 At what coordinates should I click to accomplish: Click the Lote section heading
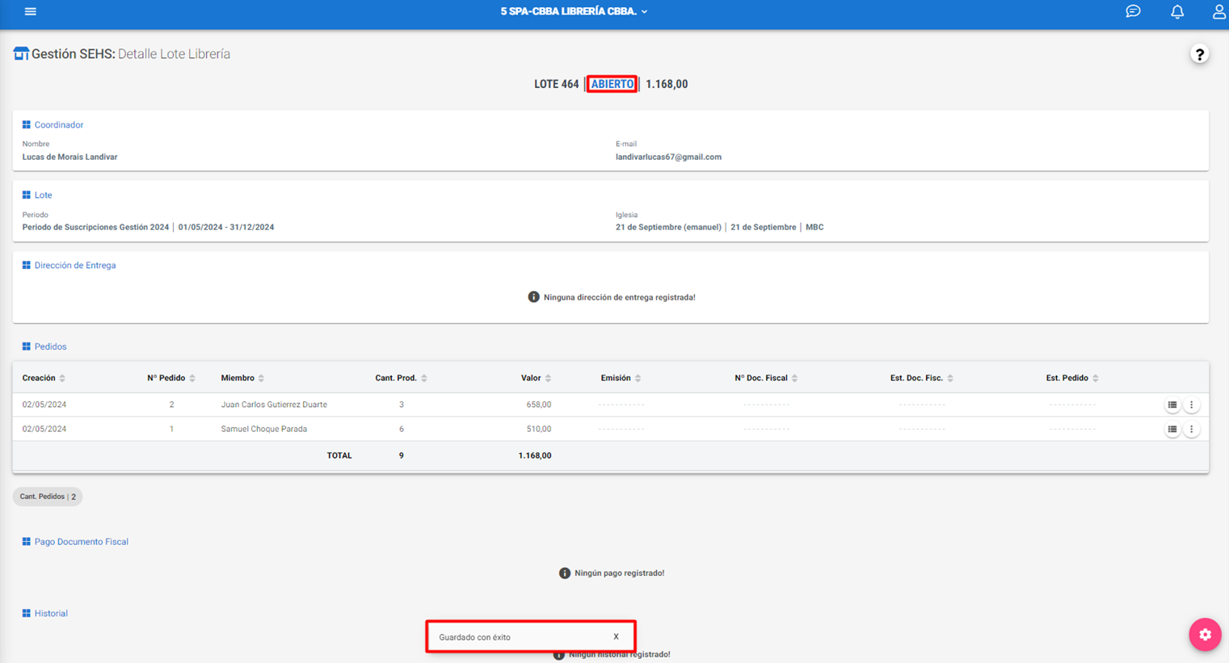43,195
